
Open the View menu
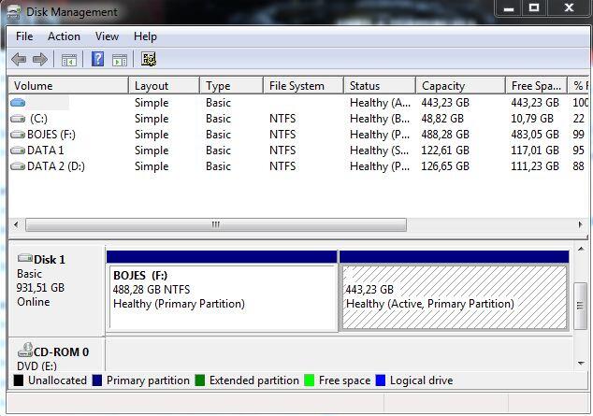click(107, 36)
